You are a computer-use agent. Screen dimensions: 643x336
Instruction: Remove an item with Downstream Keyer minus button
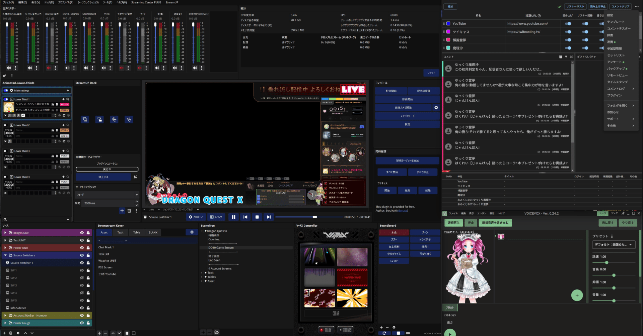pyautogui.click(x=105, y=333)
